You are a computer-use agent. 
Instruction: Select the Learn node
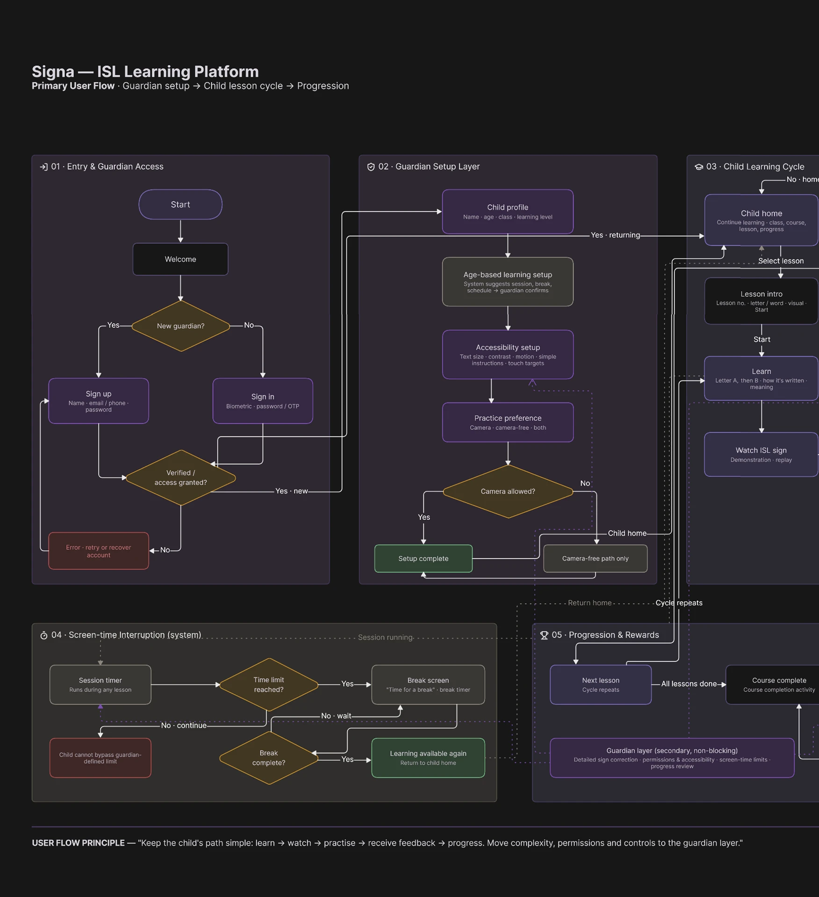(x=762, y=379)
